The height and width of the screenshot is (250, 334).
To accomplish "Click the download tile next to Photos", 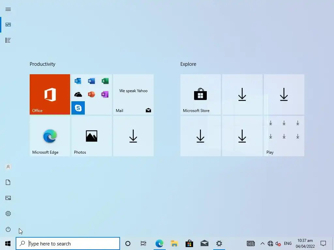I will [x=133, y=136].
